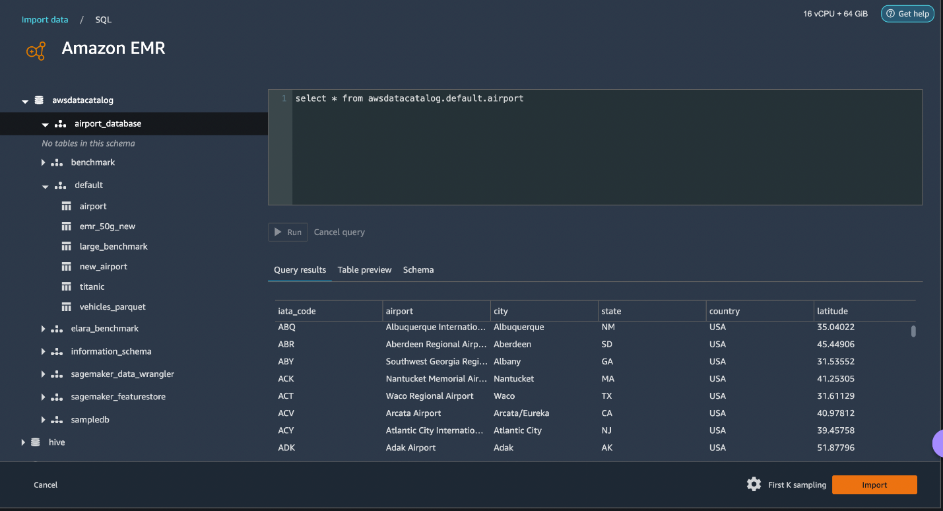
Task: Select the vehicles_parquet table name
Action: point(112,307)
